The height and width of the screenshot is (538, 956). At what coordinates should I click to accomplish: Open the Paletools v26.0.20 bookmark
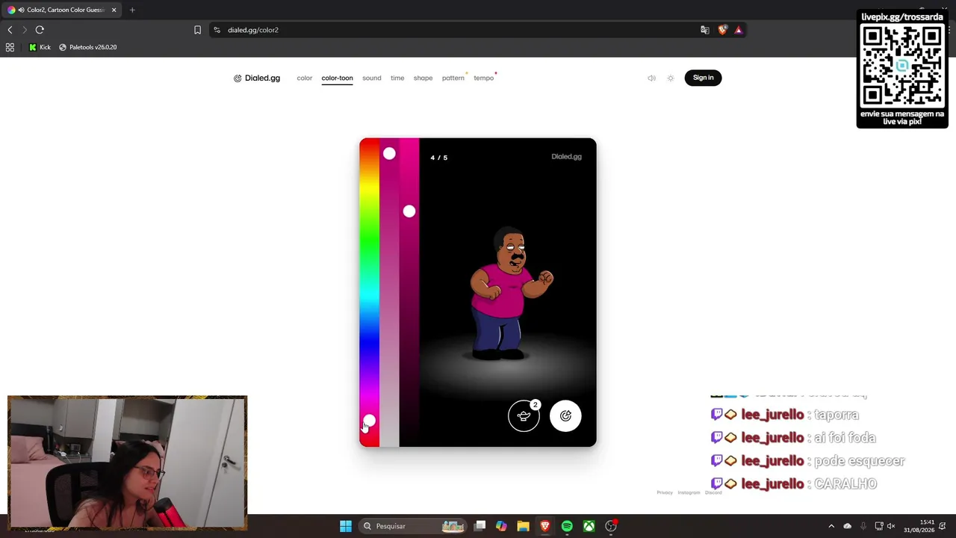tap(87, 47)
